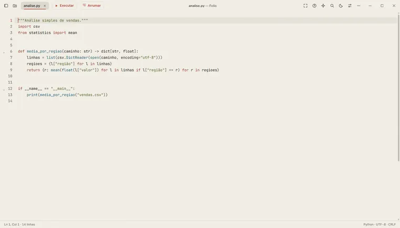
Task: Format code with Arrumar button
Action: coord(92,6)
